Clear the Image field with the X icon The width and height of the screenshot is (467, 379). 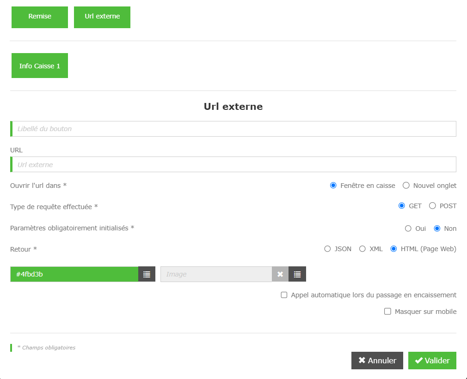280,274
